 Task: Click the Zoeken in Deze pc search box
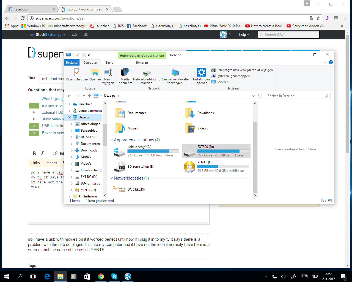point(294,96)
